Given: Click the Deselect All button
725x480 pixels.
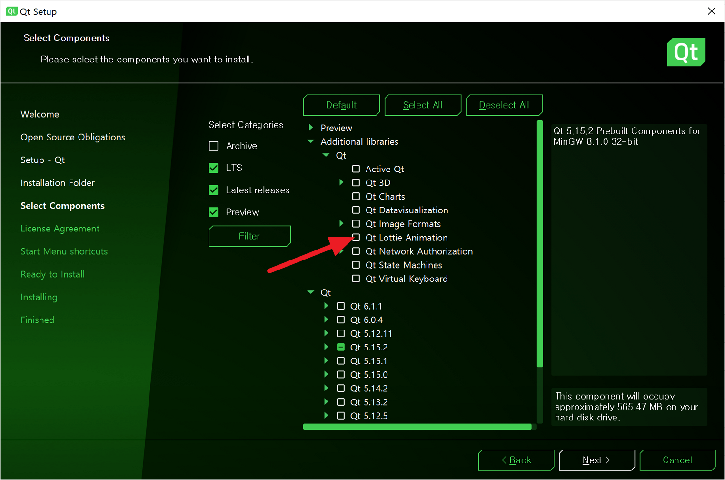Looking at the screenshot, I should (x=504, y=105).
